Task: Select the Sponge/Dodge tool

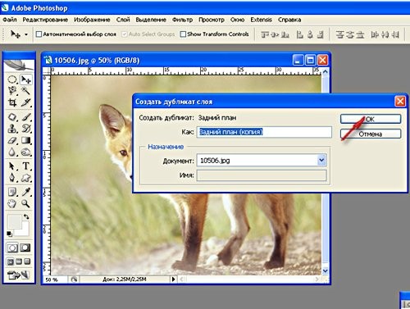Action: [26, 152]
